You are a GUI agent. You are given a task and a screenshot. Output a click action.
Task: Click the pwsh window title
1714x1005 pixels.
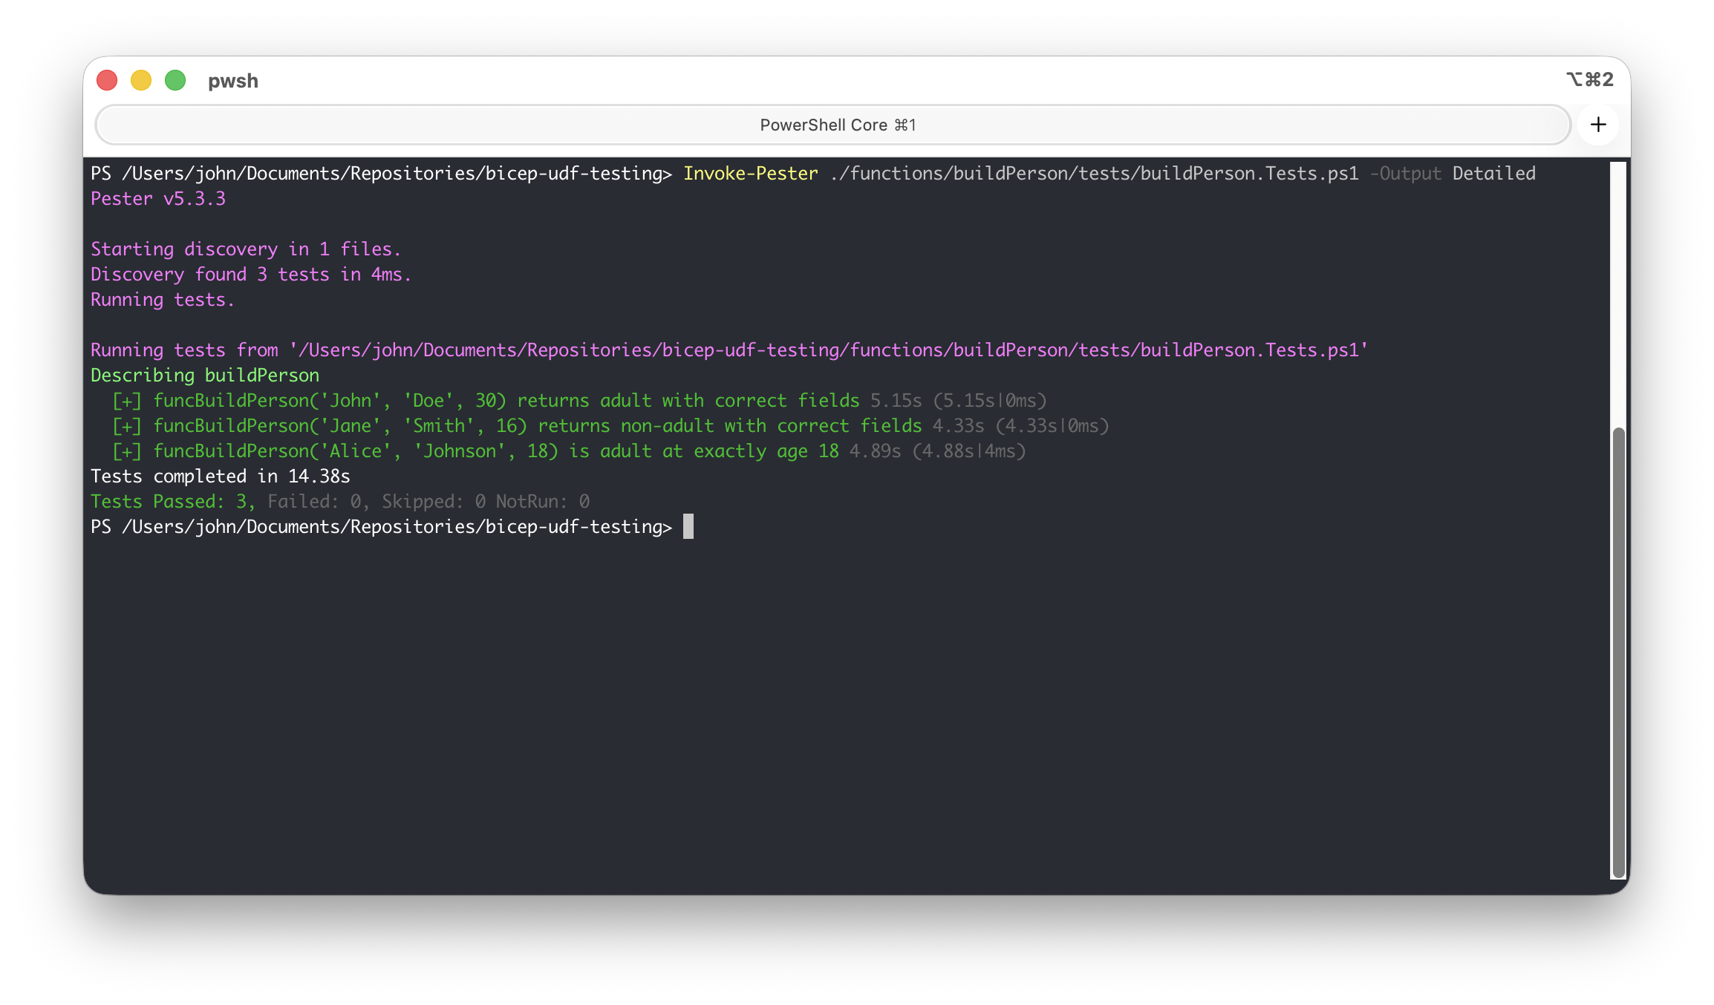click(x=232, y=80)
